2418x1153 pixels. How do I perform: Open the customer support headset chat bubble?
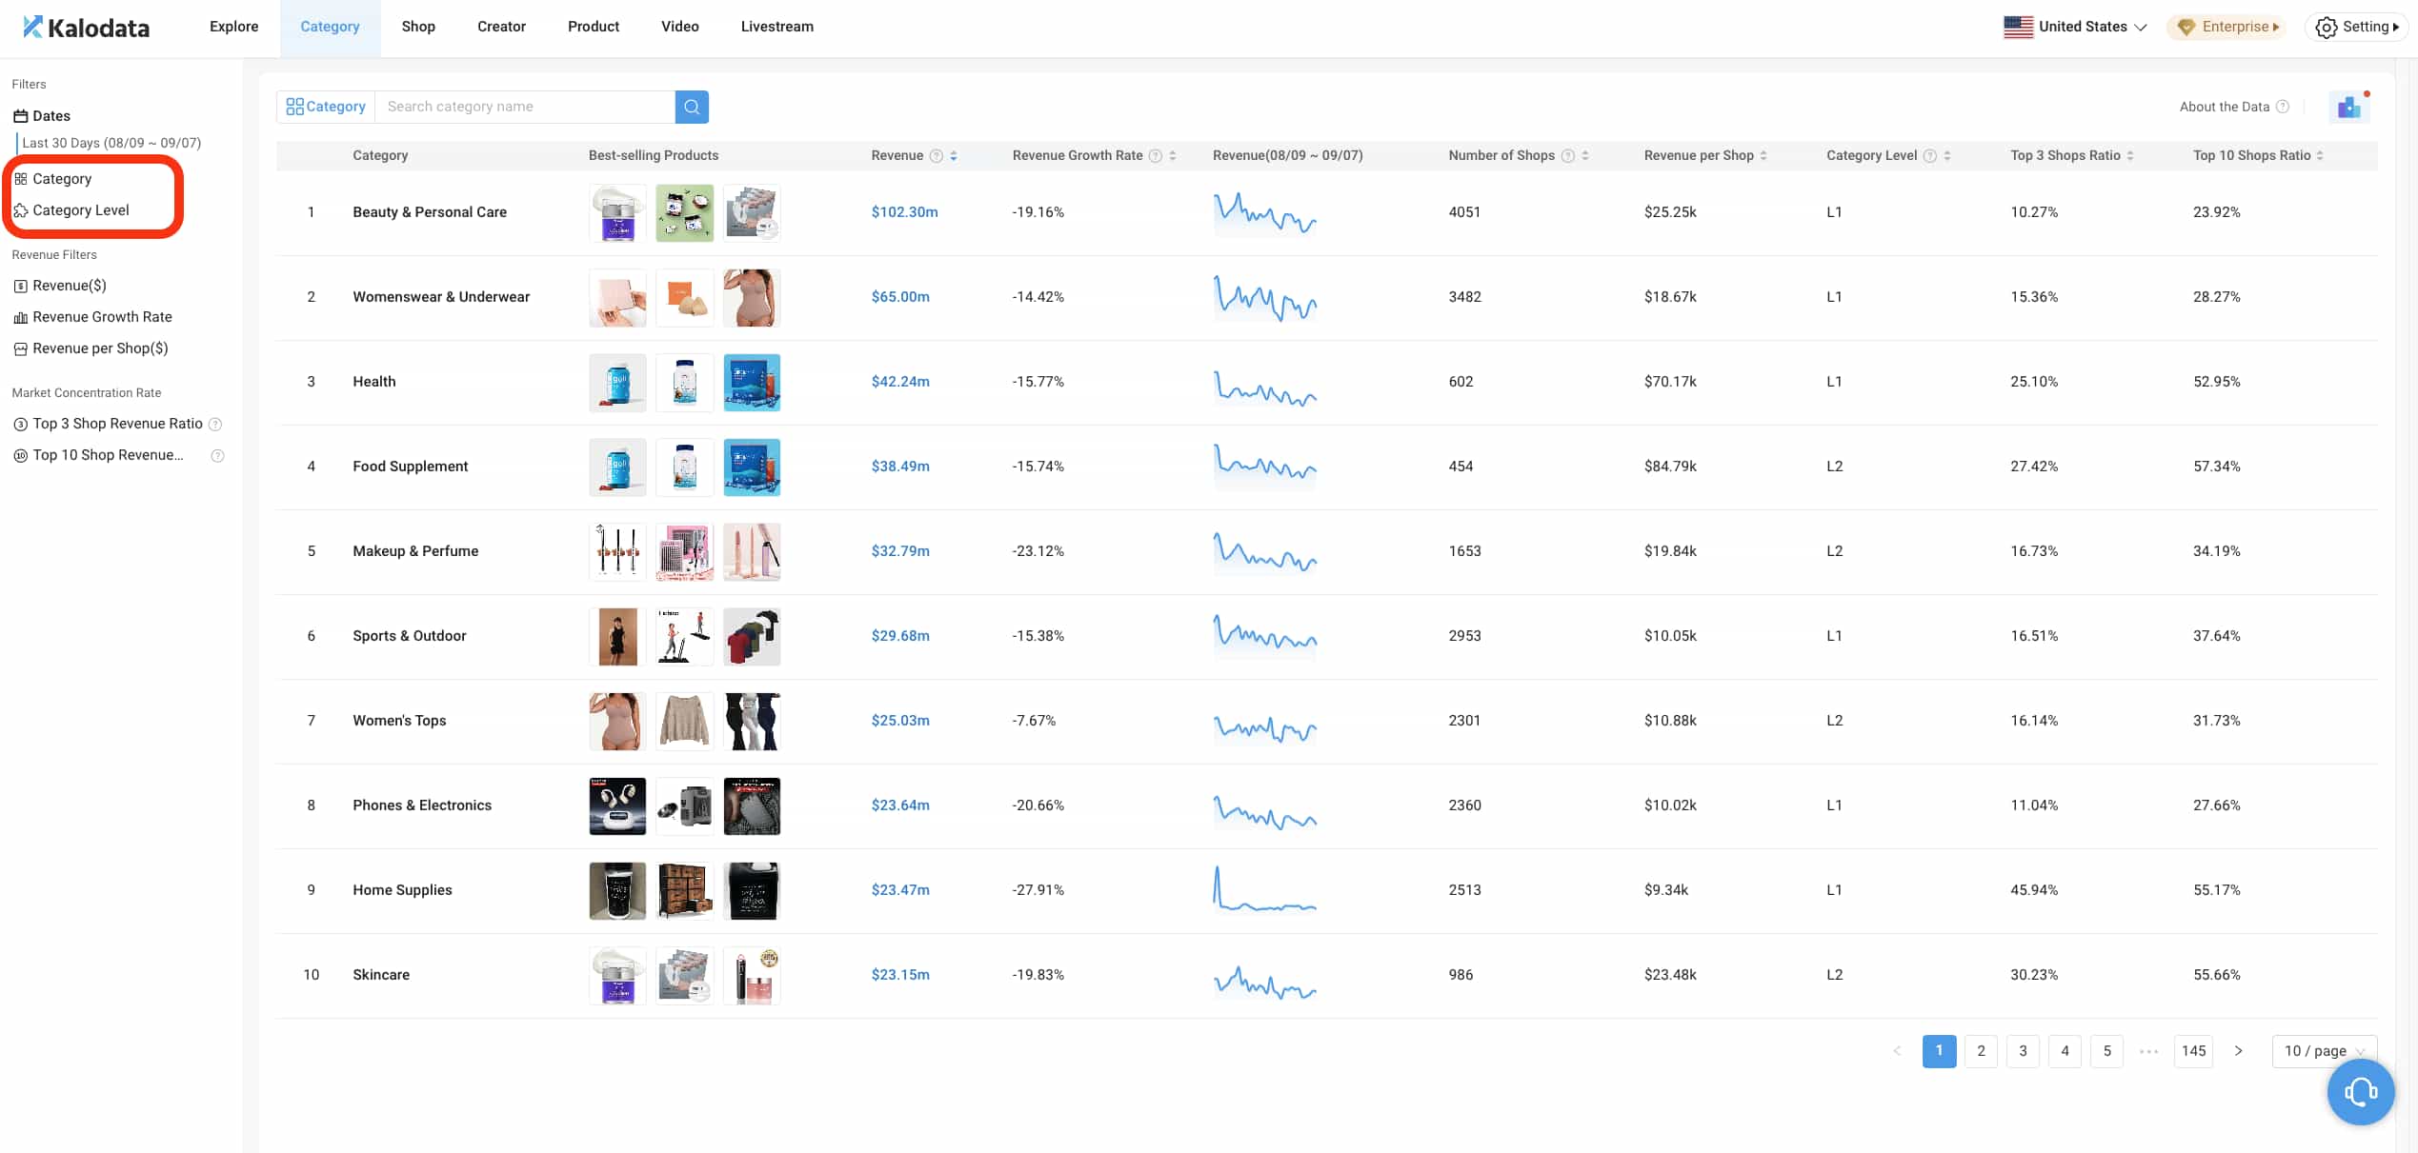tap(2360, 1091)
